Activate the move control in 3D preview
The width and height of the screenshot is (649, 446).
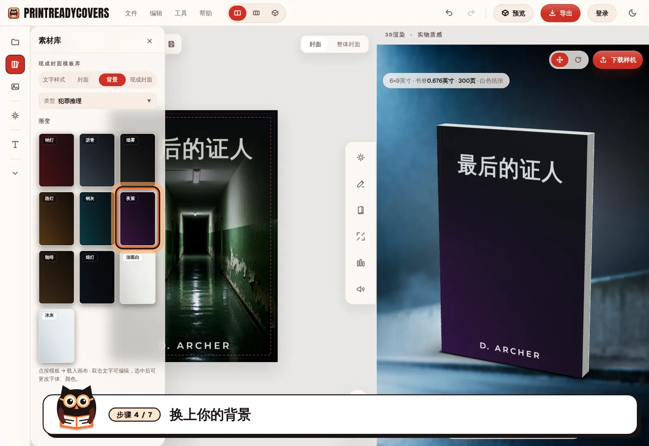pyautogui.click(x=560, y=60)
